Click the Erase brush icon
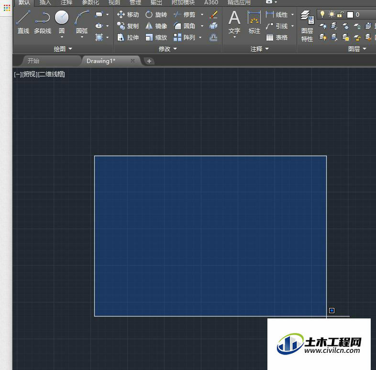376x370 pixels. point(213,14)
